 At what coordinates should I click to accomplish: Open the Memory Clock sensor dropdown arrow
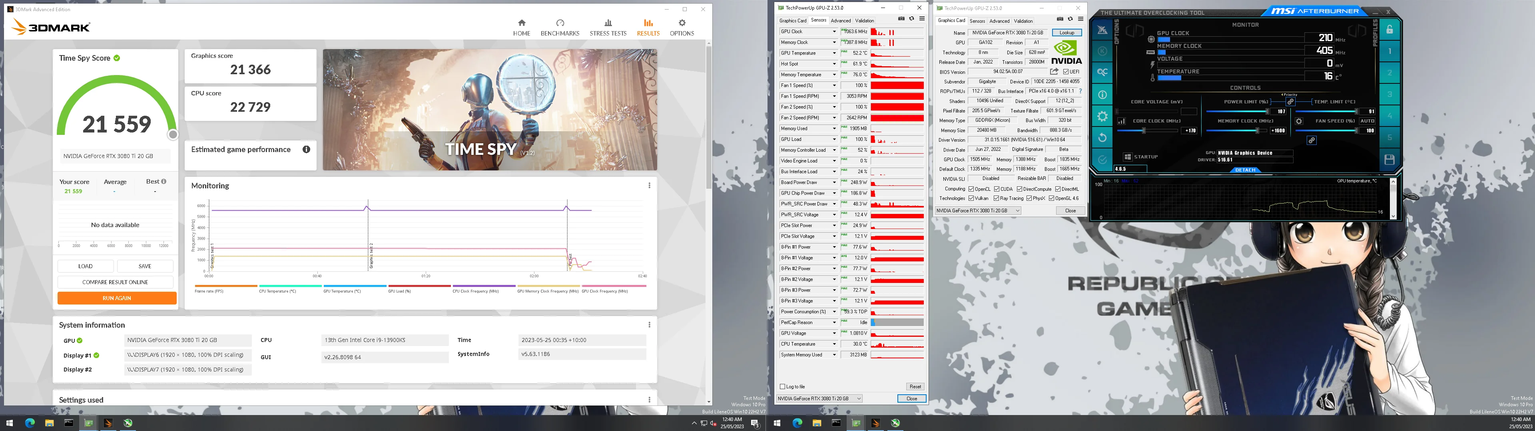pyautogui.click(x=833, y=42)
